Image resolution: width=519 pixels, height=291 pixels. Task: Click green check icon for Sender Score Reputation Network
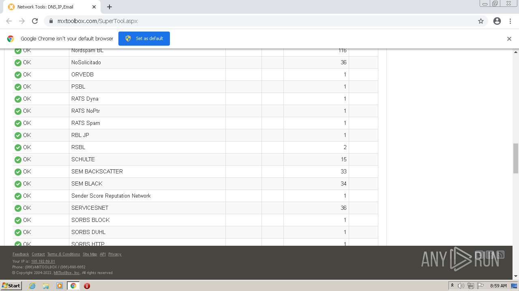click(x=18, y=196)
